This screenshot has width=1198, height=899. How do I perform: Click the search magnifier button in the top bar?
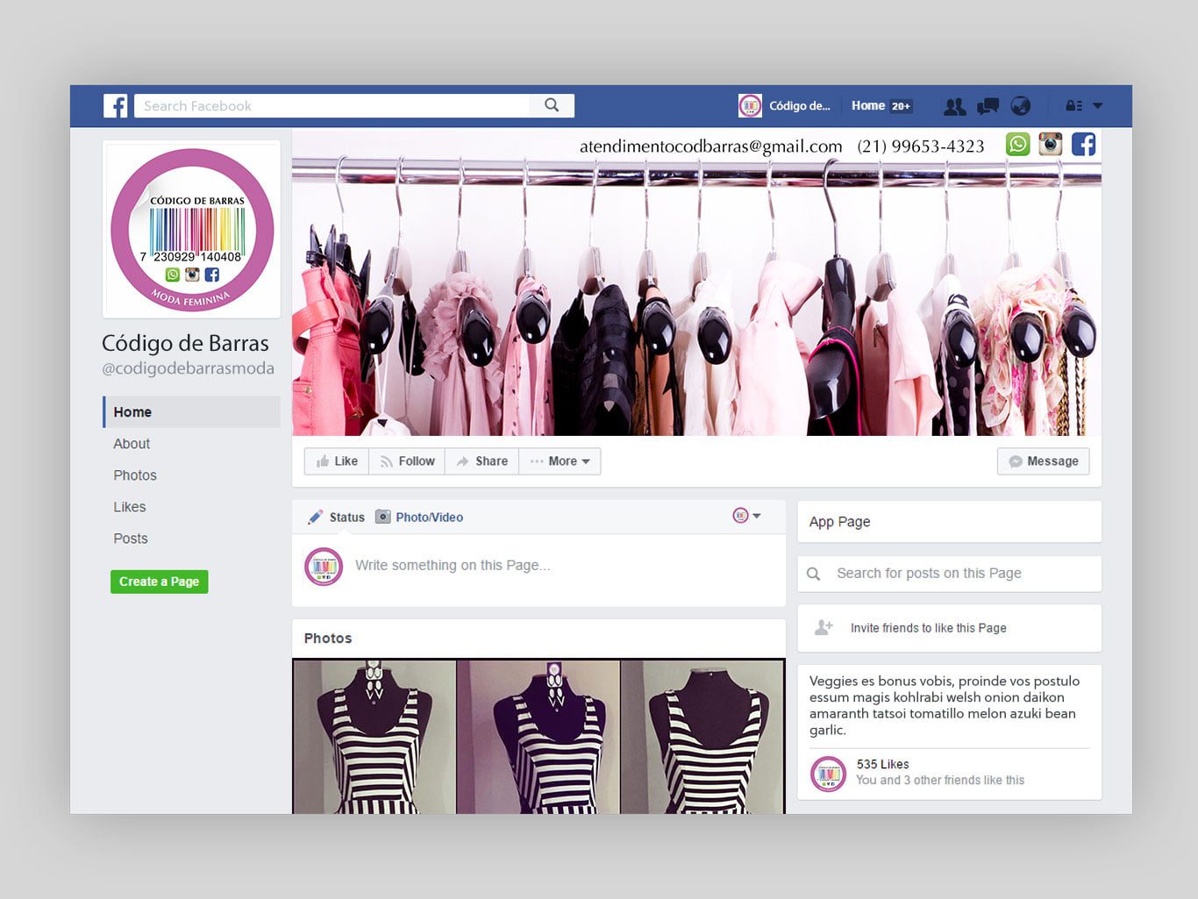552,105
